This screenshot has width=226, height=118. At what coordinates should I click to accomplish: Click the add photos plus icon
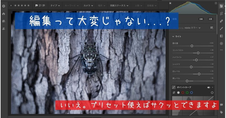click(x=4, y=6)
